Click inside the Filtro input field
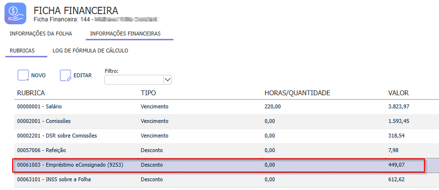 pos(134,80)
